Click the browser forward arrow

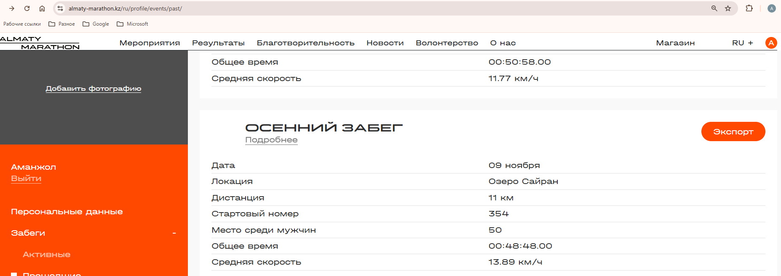[12, 8]
